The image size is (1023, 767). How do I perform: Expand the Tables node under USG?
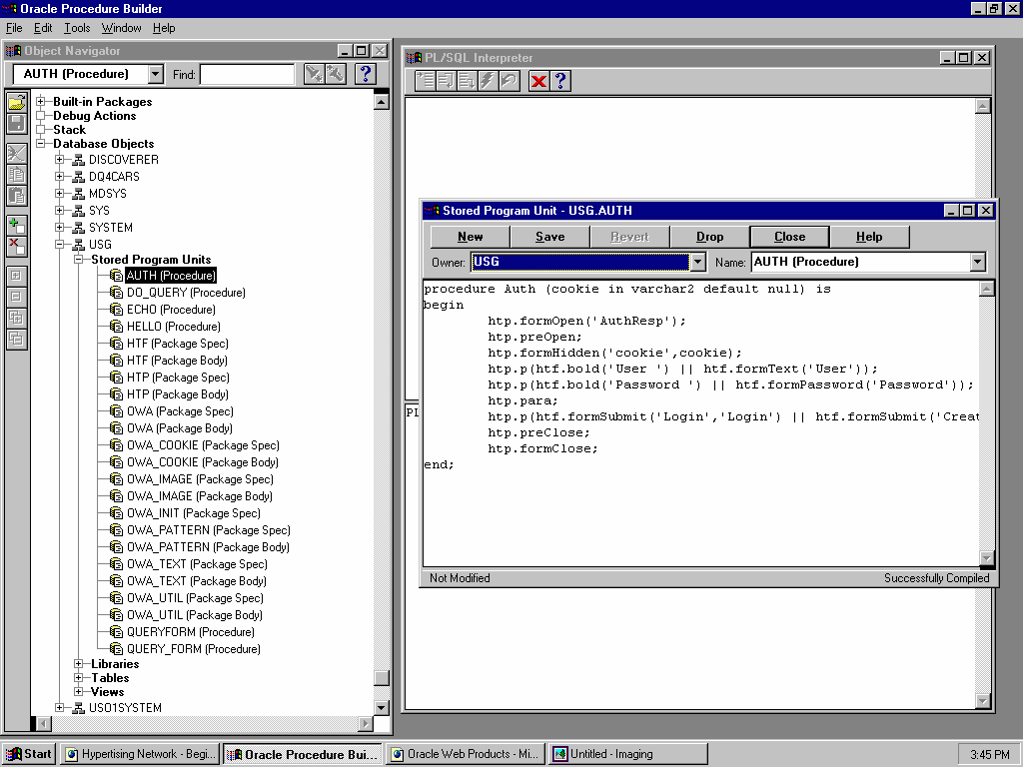tap(78, 678)
